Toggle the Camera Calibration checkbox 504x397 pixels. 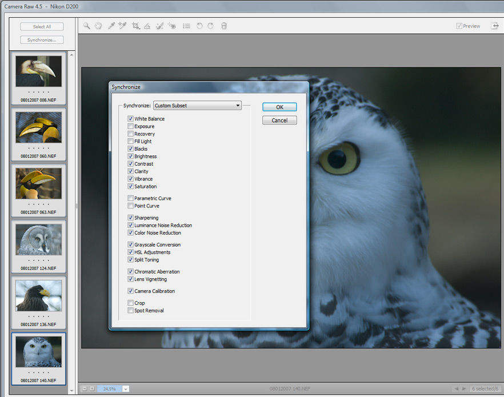coord(130,291)
